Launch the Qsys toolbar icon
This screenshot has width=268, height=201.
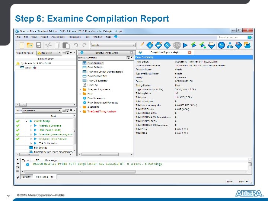tap(247, 45)
